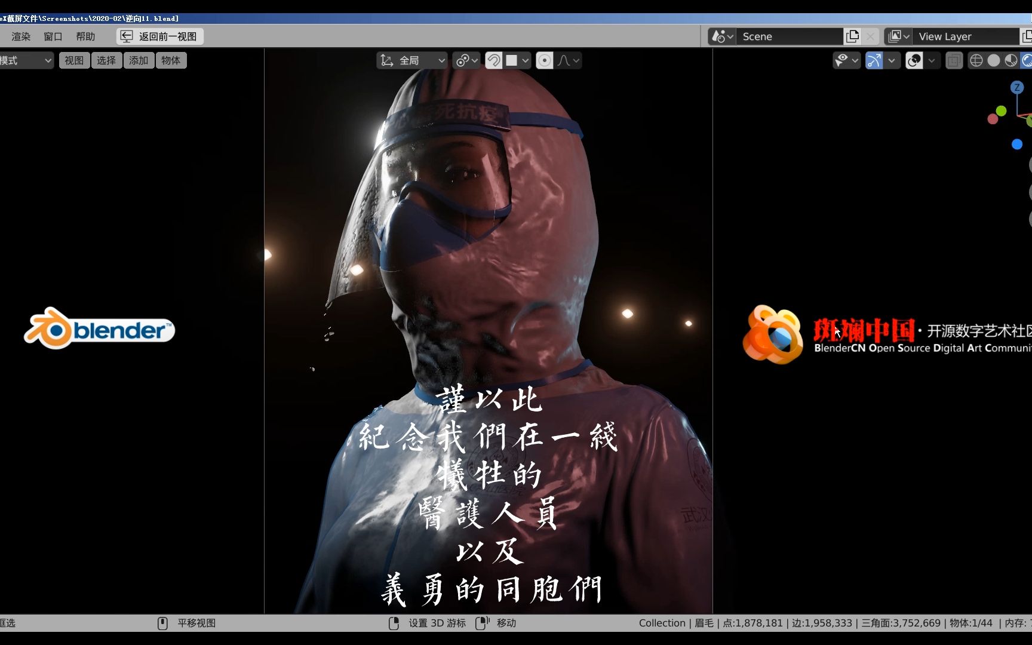Click the View Layer name field
Viewport: 1032px width, 645px height.
(x=966, y=36)
